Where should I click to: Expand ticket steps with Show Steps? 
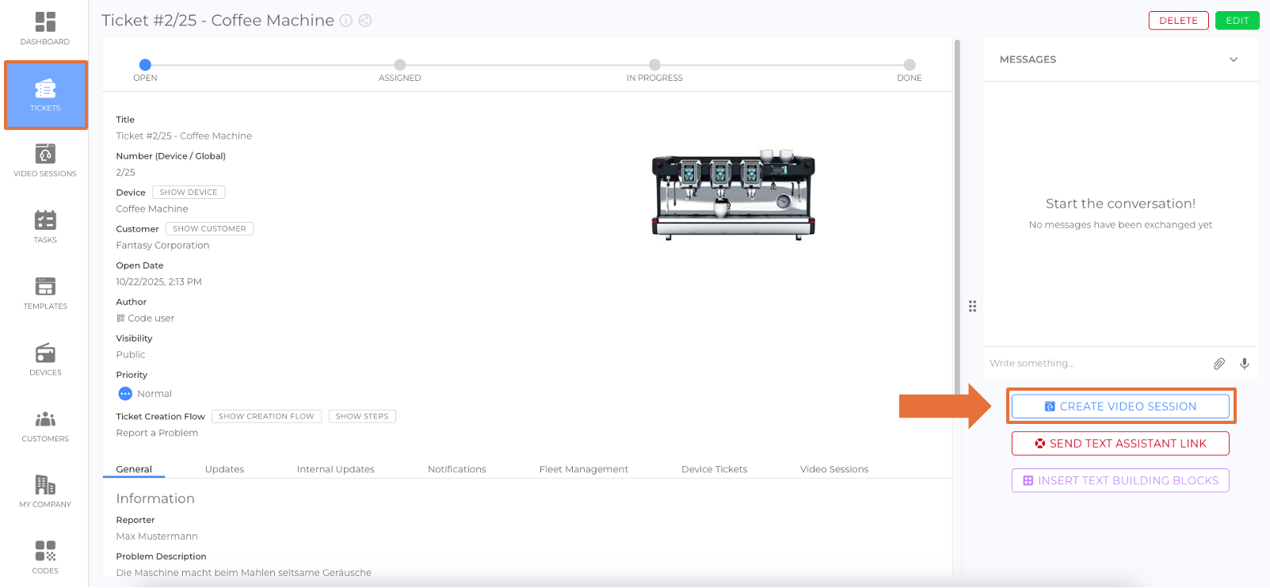tap(362, 416)
